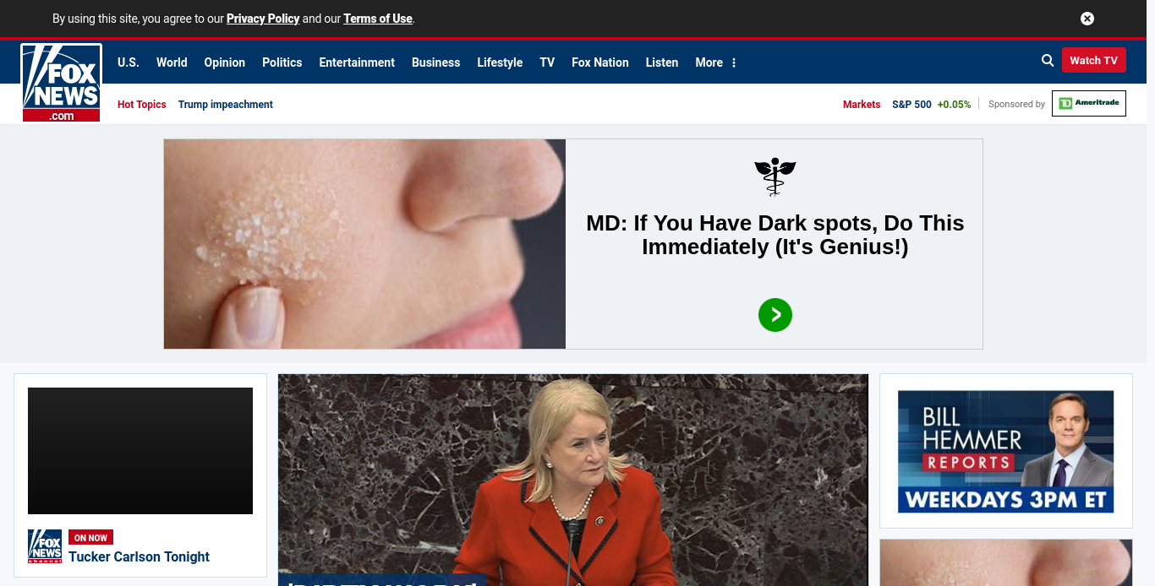Click the green arrow ad button
Image resolution: width=1155 pixels, height=586 pixels.
tap(775, 315)
